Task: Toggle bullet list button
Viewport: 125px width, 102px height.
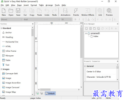Action: [115, 19]
